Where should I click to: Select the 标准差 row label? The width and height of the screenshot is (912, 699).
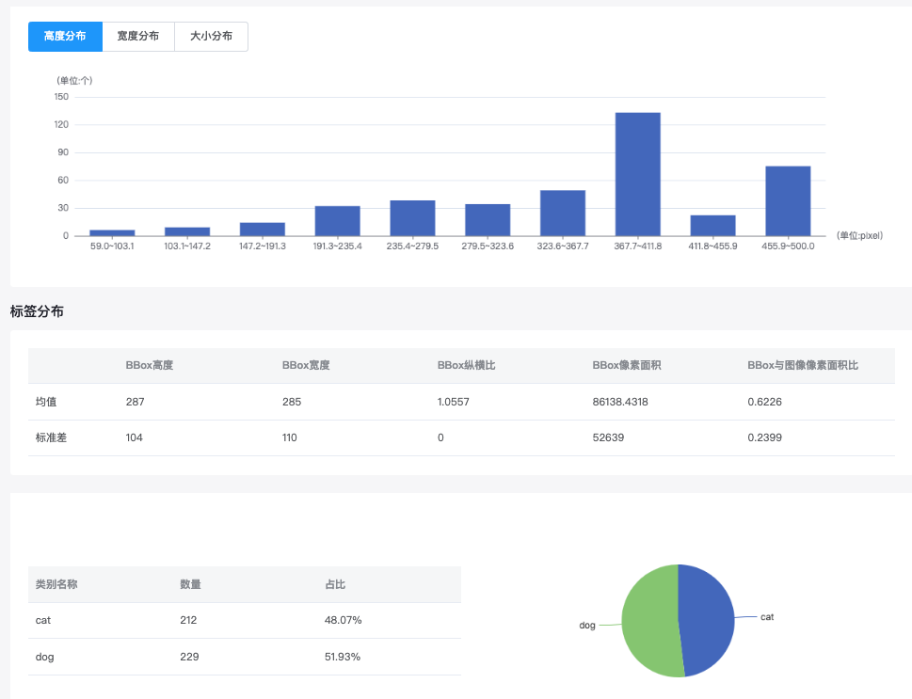[x=51, y=437]
